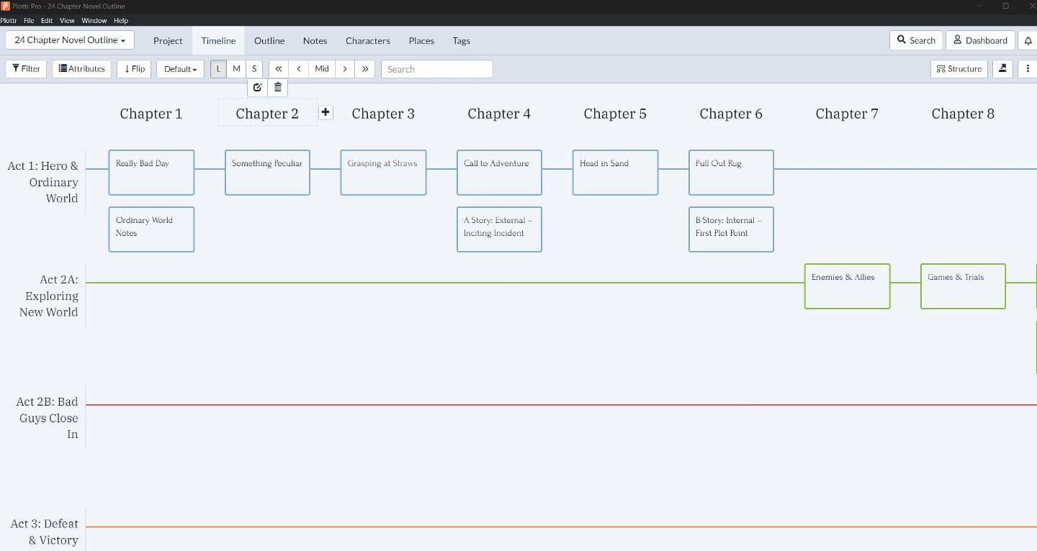Screen dimensions: 1037x551
Task: Open the Attributes panel
Action: 81,68
